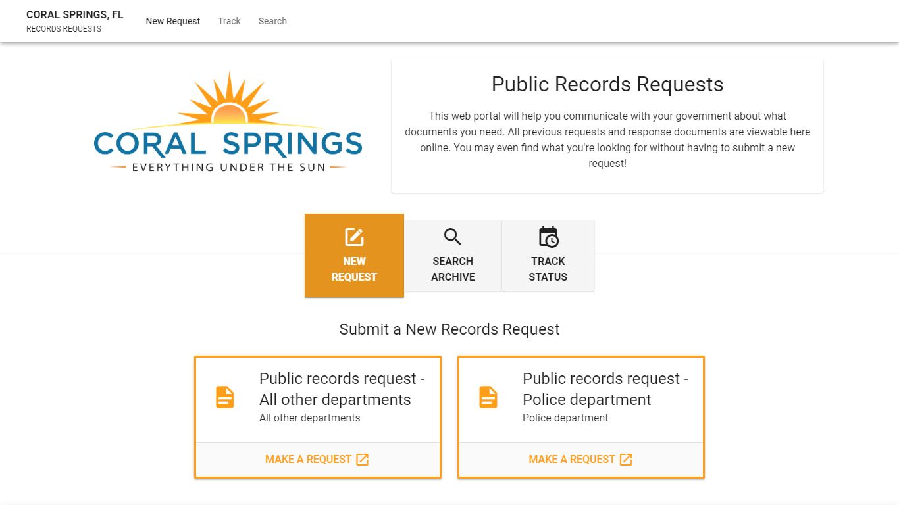Open the Search link in top navigation

[272, 21]
